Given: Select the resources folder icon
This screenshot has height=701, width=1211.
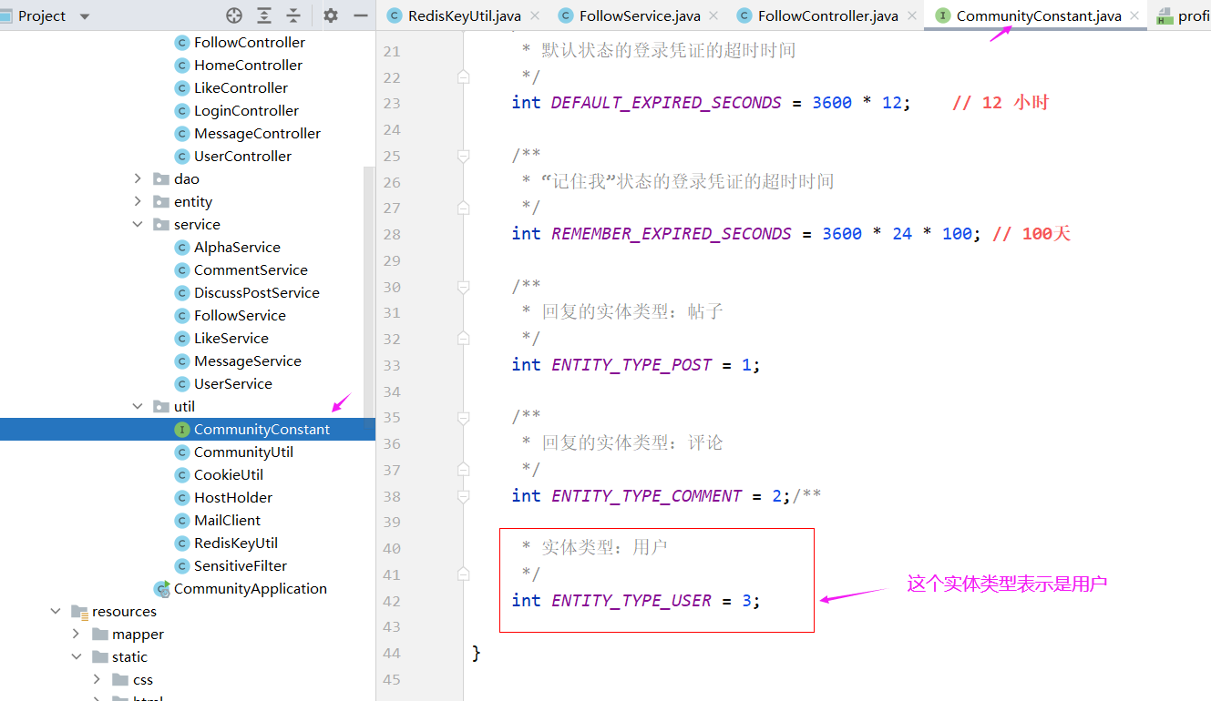Looking at the screenshot, I should 79,611.
